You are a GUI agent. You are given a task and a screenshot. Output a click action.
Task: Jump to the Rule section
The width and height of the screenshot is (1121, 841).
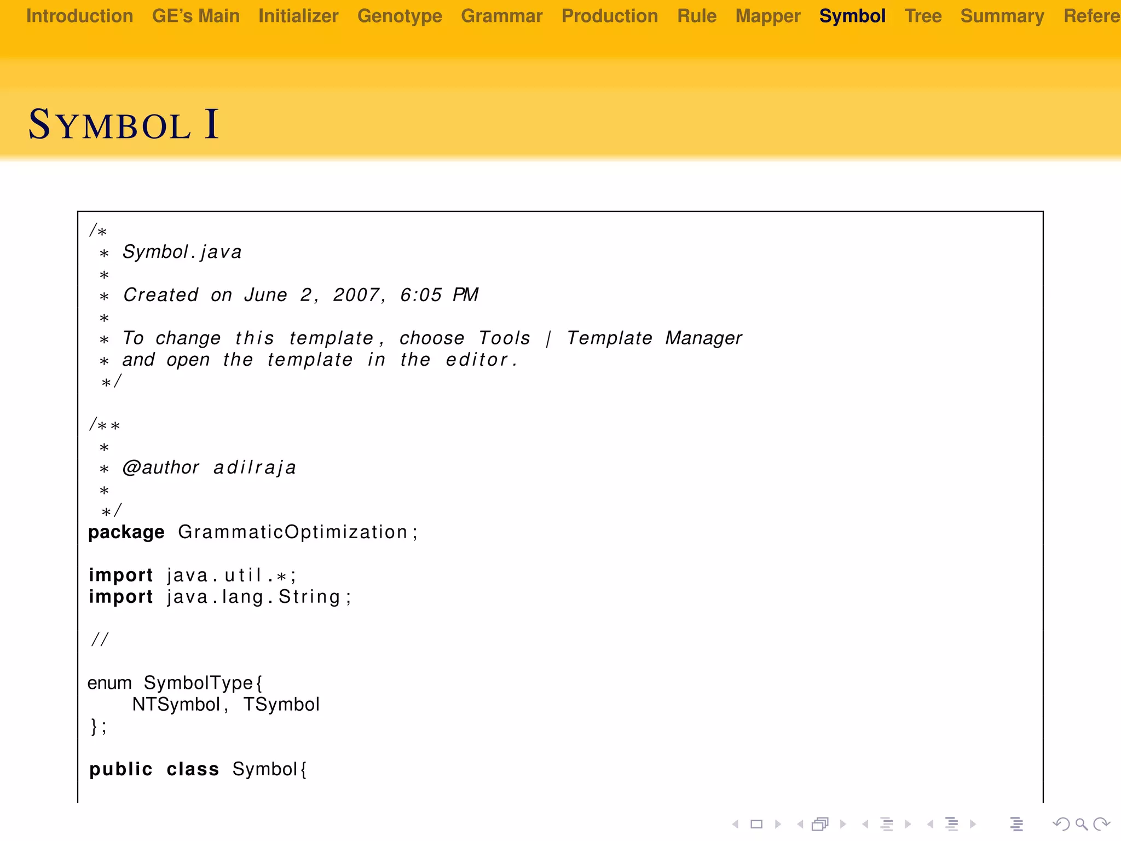[697, 16]
